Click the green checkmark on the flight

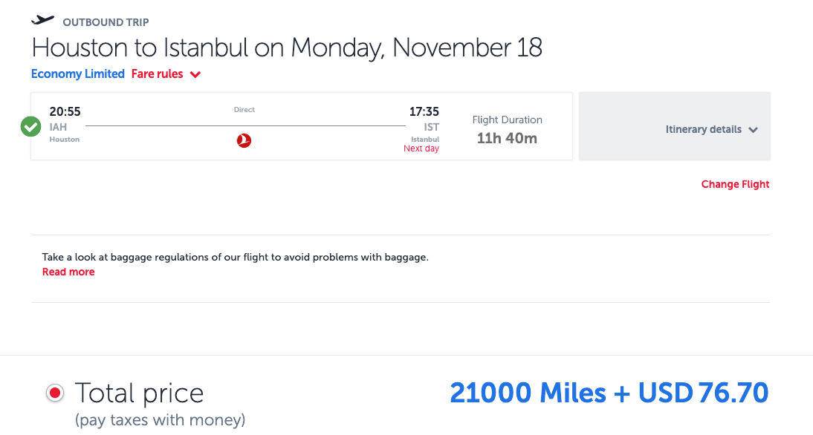(30, 127)
